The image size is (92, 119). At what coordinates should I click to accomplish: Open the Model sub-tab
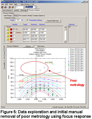pos(30,16)
